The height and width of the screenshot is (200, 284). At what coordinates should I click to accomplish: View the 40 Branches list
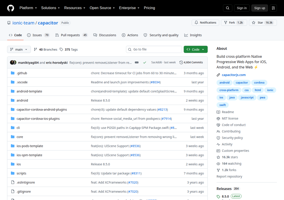[x=45, y=49]
